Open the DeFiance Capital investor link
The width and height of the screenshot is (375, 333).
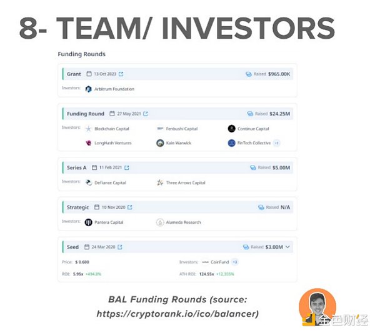click(x=110, y=182)
